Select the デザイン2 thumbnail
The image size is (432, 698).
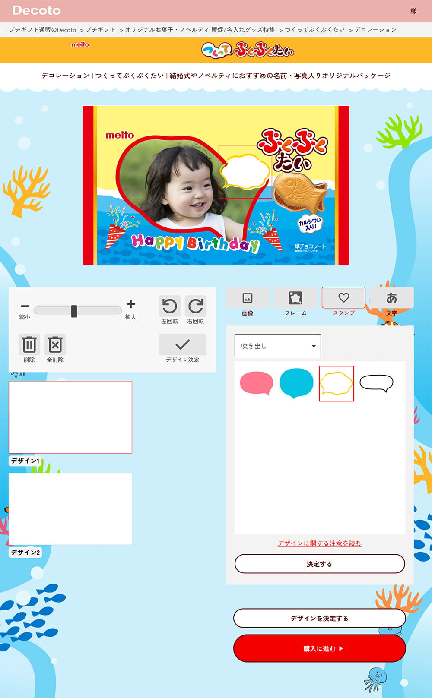click(x=70, y=508)
